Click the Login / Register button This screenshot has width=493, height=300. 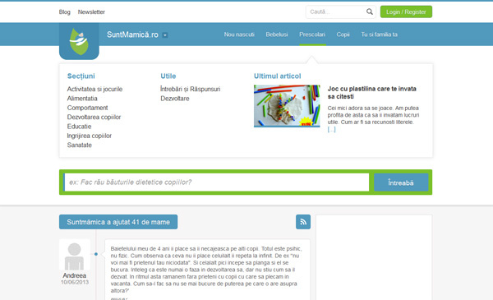tap(406, 12)
